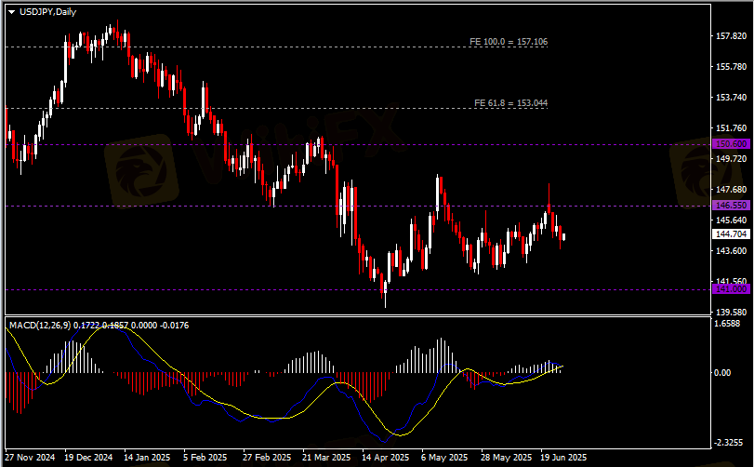Click the current price 144.704 label
This screenshot has width=754, height=467.
pos(731,234)
